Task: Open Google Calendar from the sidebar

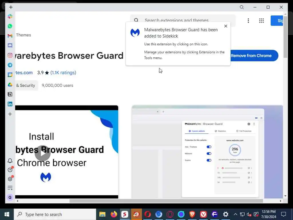Action: coord(10,75)
